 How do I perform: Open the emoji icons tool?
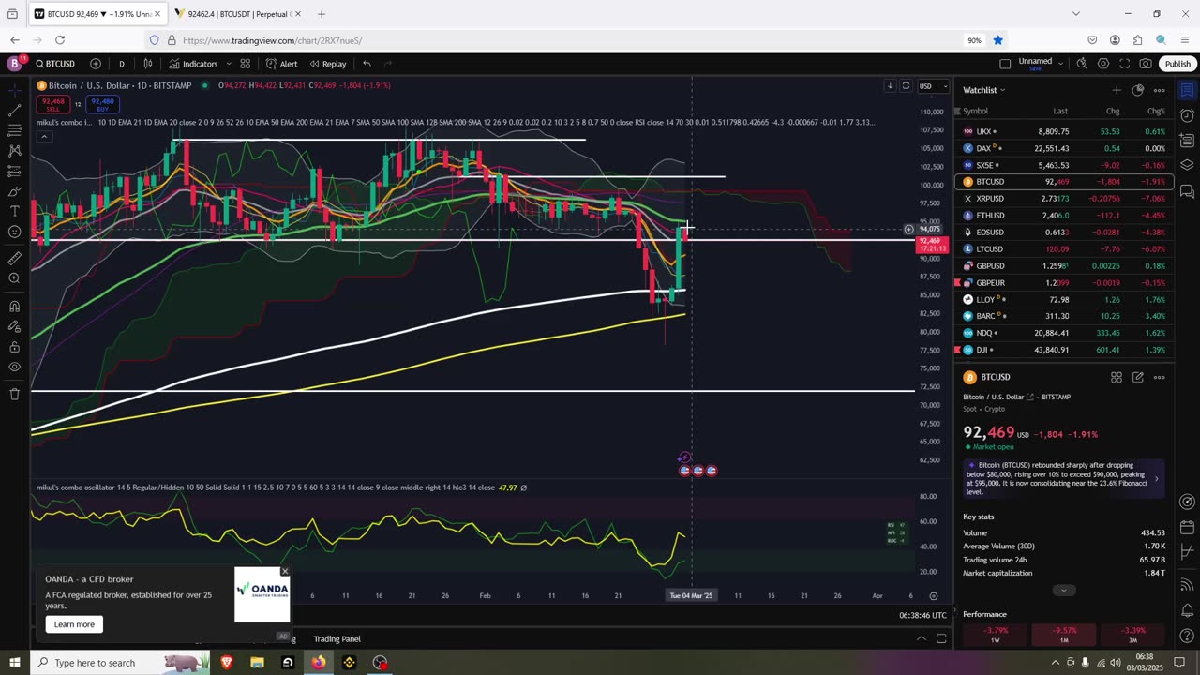pos(14,232)
